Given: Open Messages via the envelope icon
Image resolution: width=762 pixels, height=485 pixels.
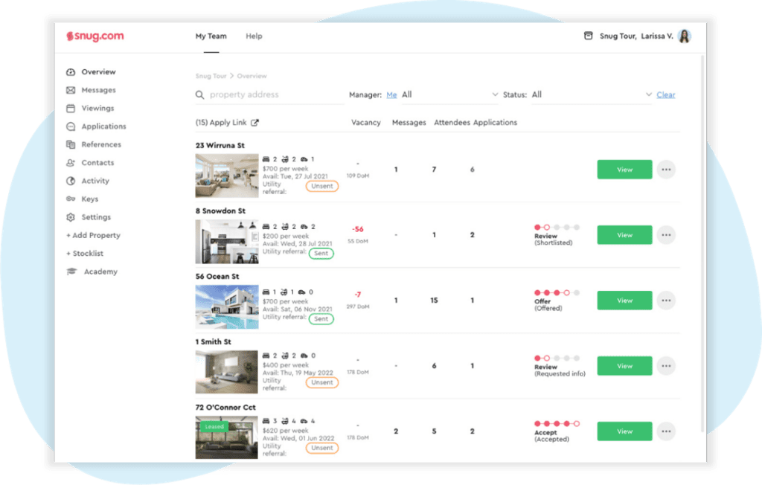Looking at the screenshot, I should coord(71,90).
